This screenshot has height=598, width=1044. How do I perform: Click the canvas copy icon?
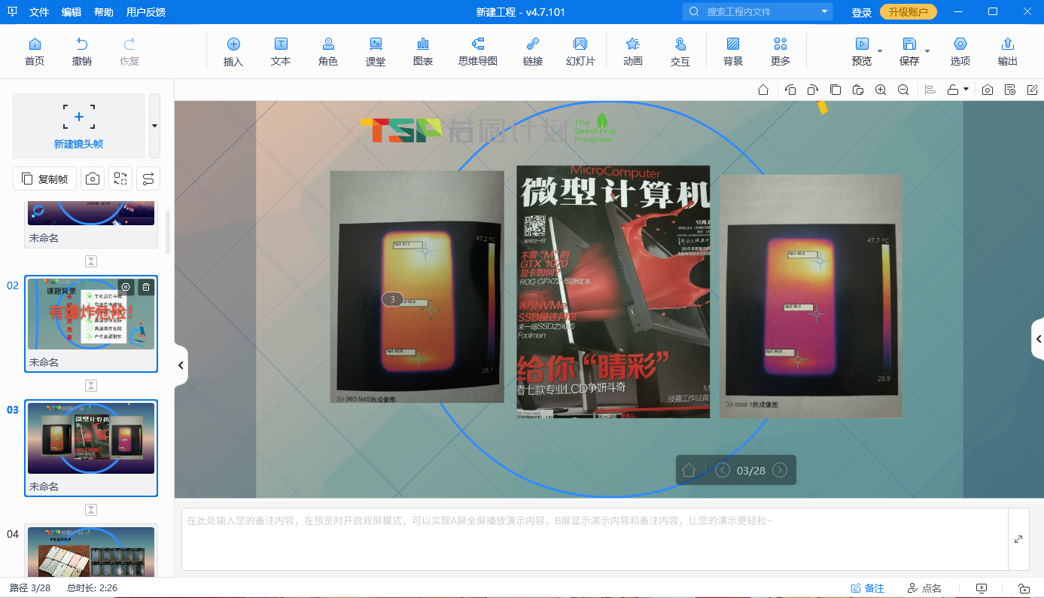coord(836,90)
